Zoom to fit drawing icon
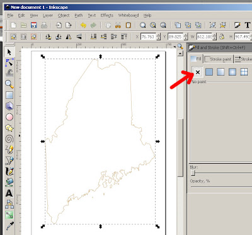This screenshot has width=252, height=235. tap(153, 25)
